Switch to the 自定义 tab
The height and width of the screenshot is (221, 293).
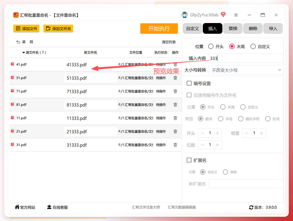[x=193, y=28]
